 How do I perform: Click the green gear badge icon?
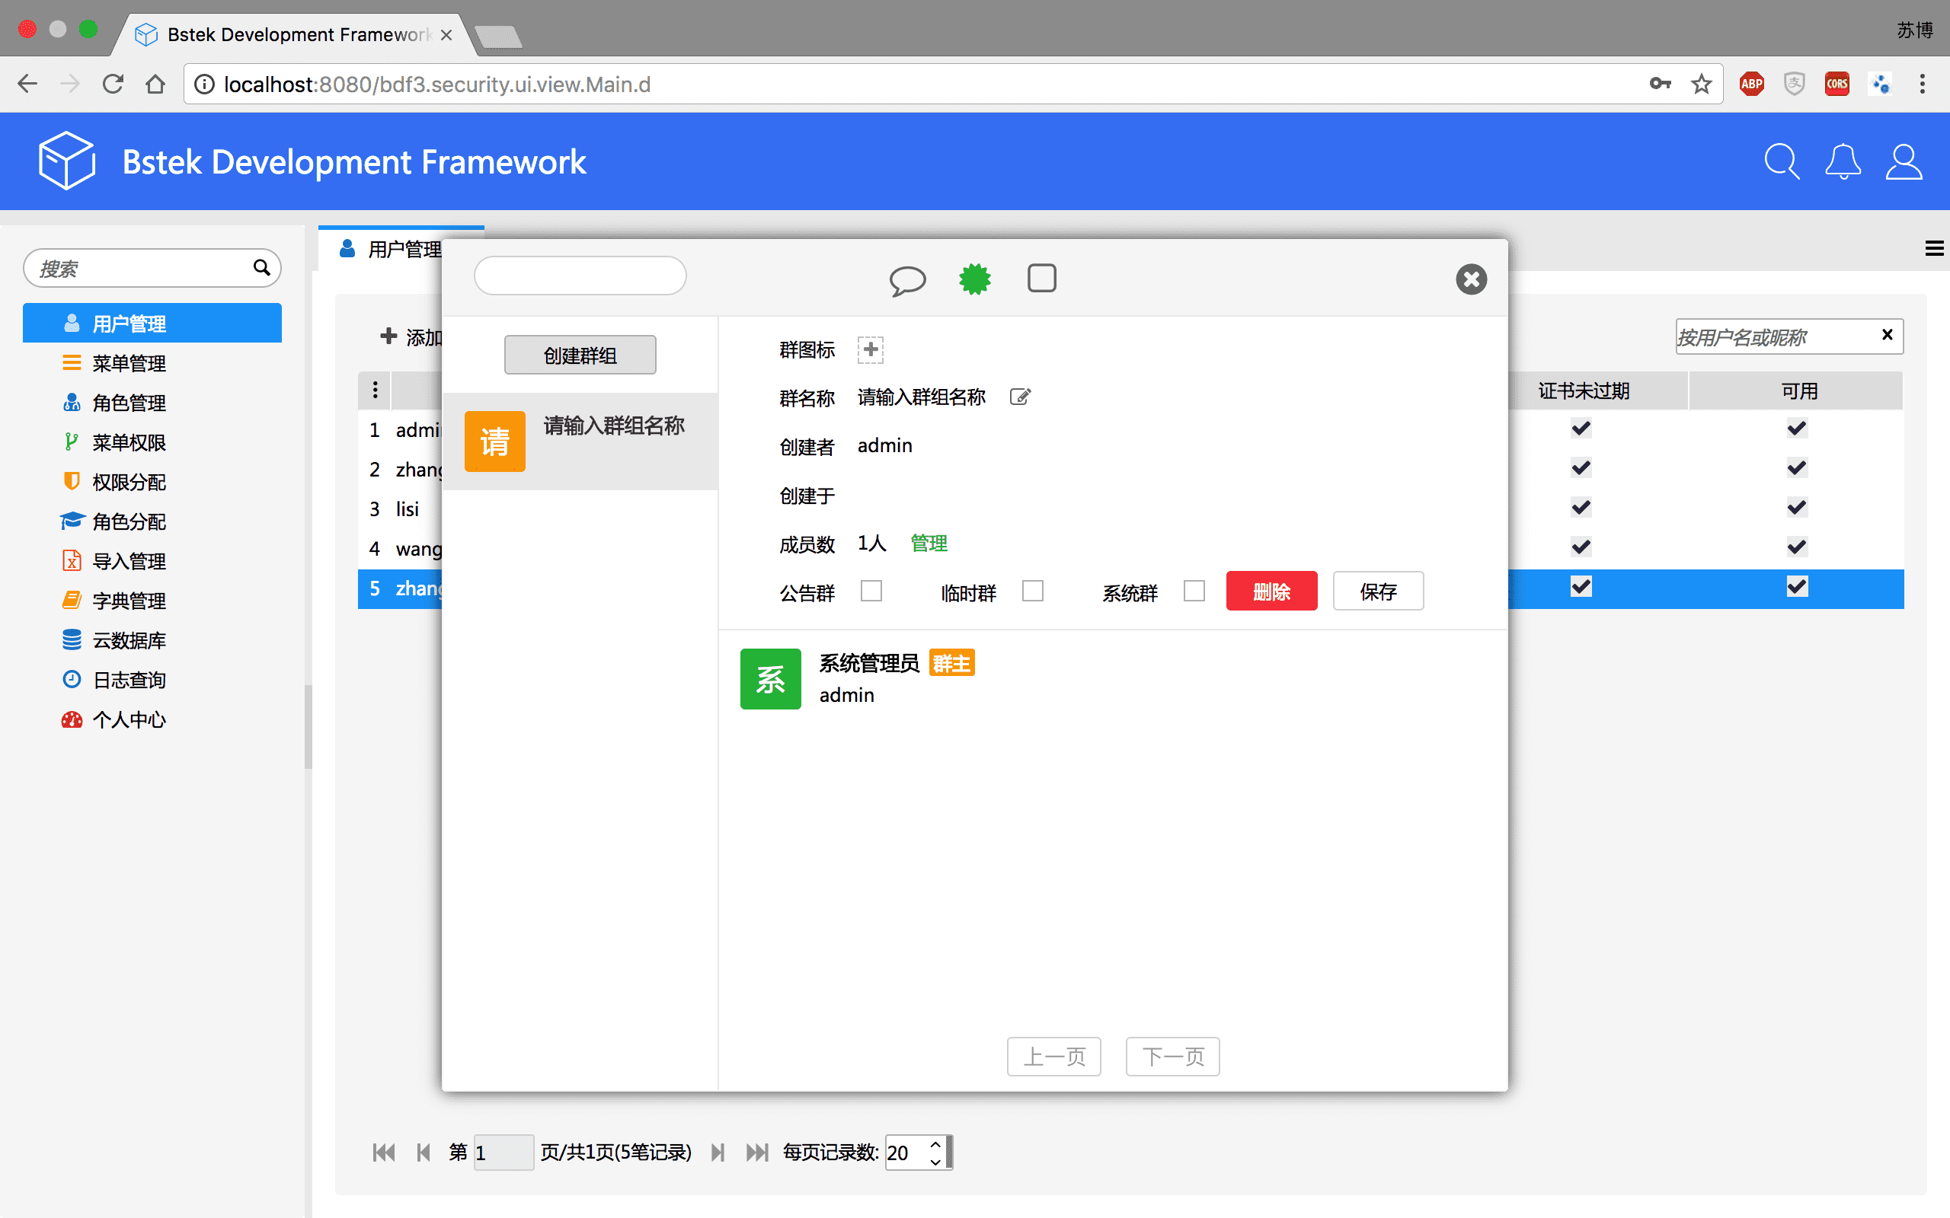[x=974, y=279]
